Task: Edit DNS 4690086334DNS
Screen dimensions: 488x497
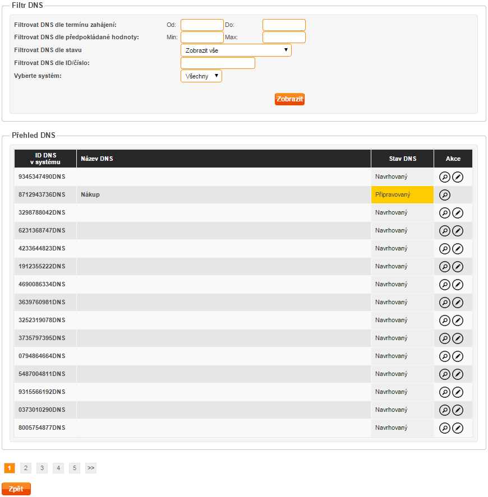Action: pyautogui.click(x=458, y=284)
